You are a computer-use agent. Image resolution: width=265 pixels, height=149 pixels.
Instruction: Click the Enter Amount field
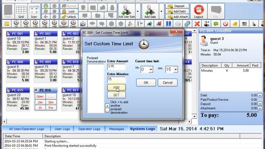116,67
